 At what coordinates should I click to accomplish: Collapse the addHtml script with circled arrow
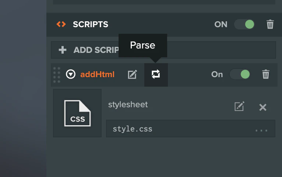(x=70, y=75)
